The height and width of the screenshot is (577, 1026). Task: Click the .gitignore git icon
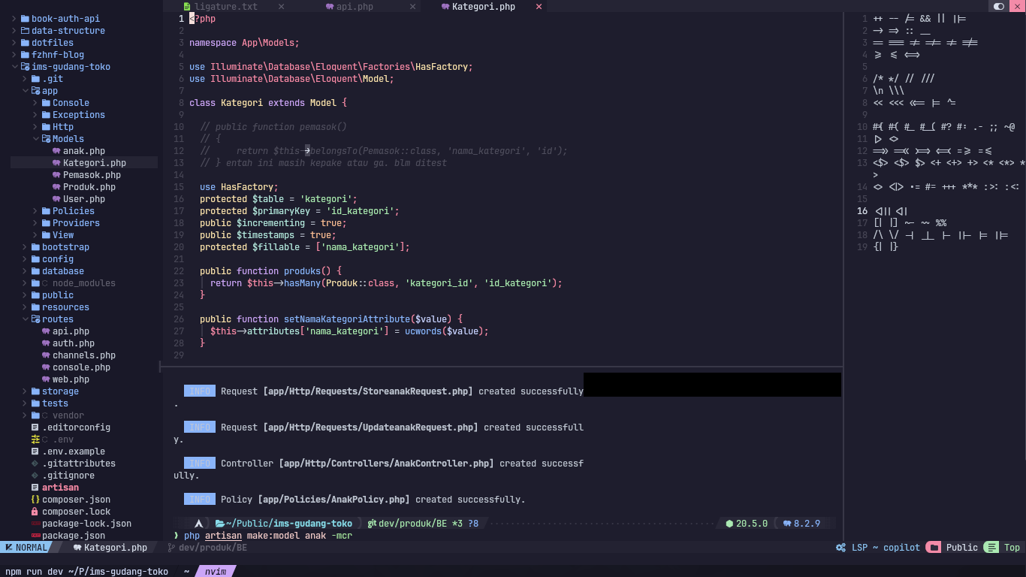click(35, 476)
